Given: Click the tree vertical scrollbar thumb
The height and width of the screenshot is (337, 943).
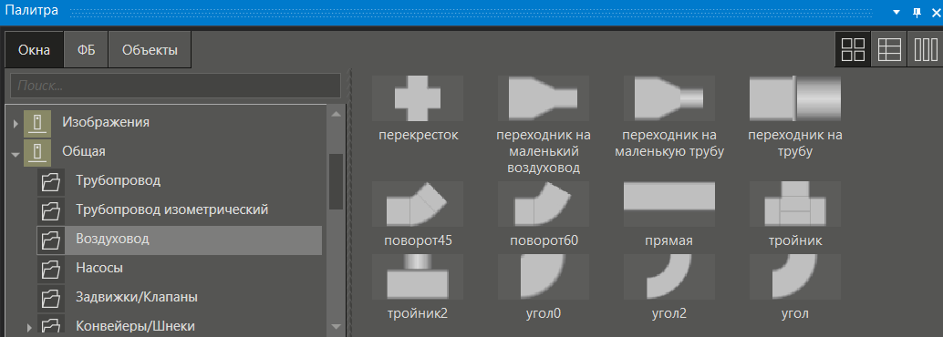Looking at the screenshot, I should 337,181.
